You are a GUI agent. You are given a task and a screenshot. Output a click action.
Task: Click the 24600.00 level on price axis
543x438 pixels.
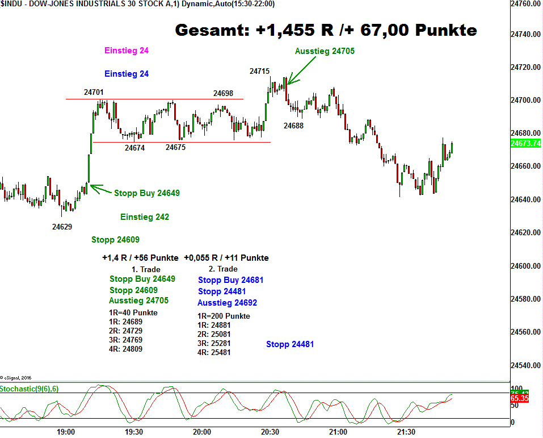[x=525, y=266]
